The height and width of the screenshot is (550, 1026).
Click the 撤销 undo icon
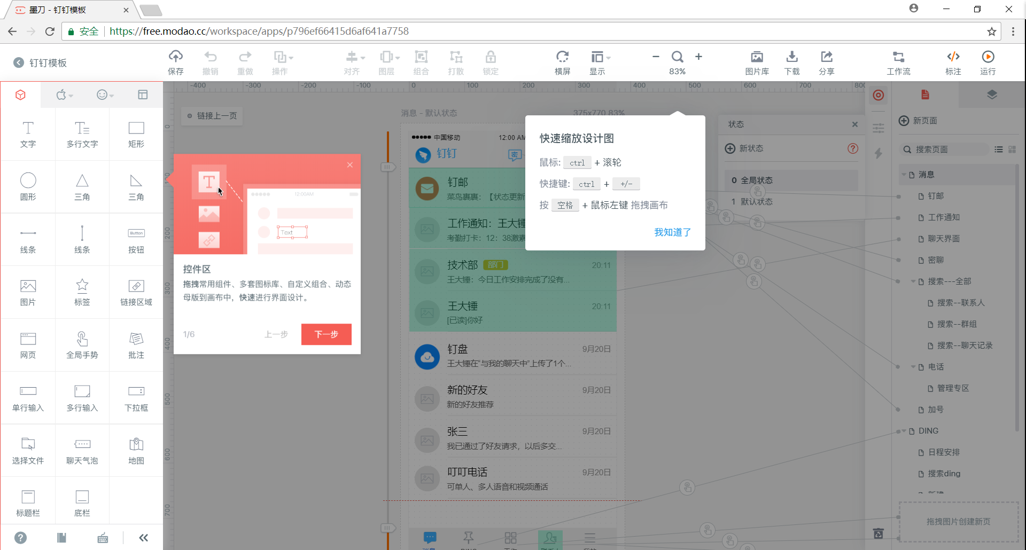tap(211, 62)
